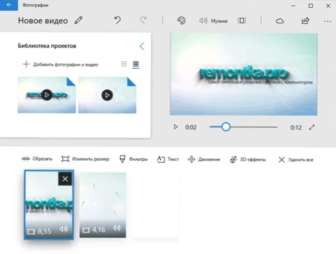Open the Музыка music option

coord(213,21)
